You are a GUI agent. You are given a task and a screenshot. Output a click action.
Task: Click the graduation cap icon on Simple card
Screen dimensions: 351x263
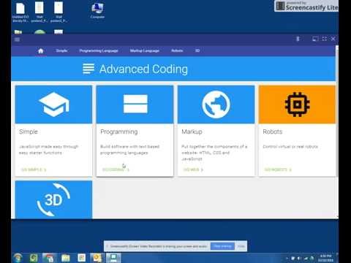click(54, 104)
